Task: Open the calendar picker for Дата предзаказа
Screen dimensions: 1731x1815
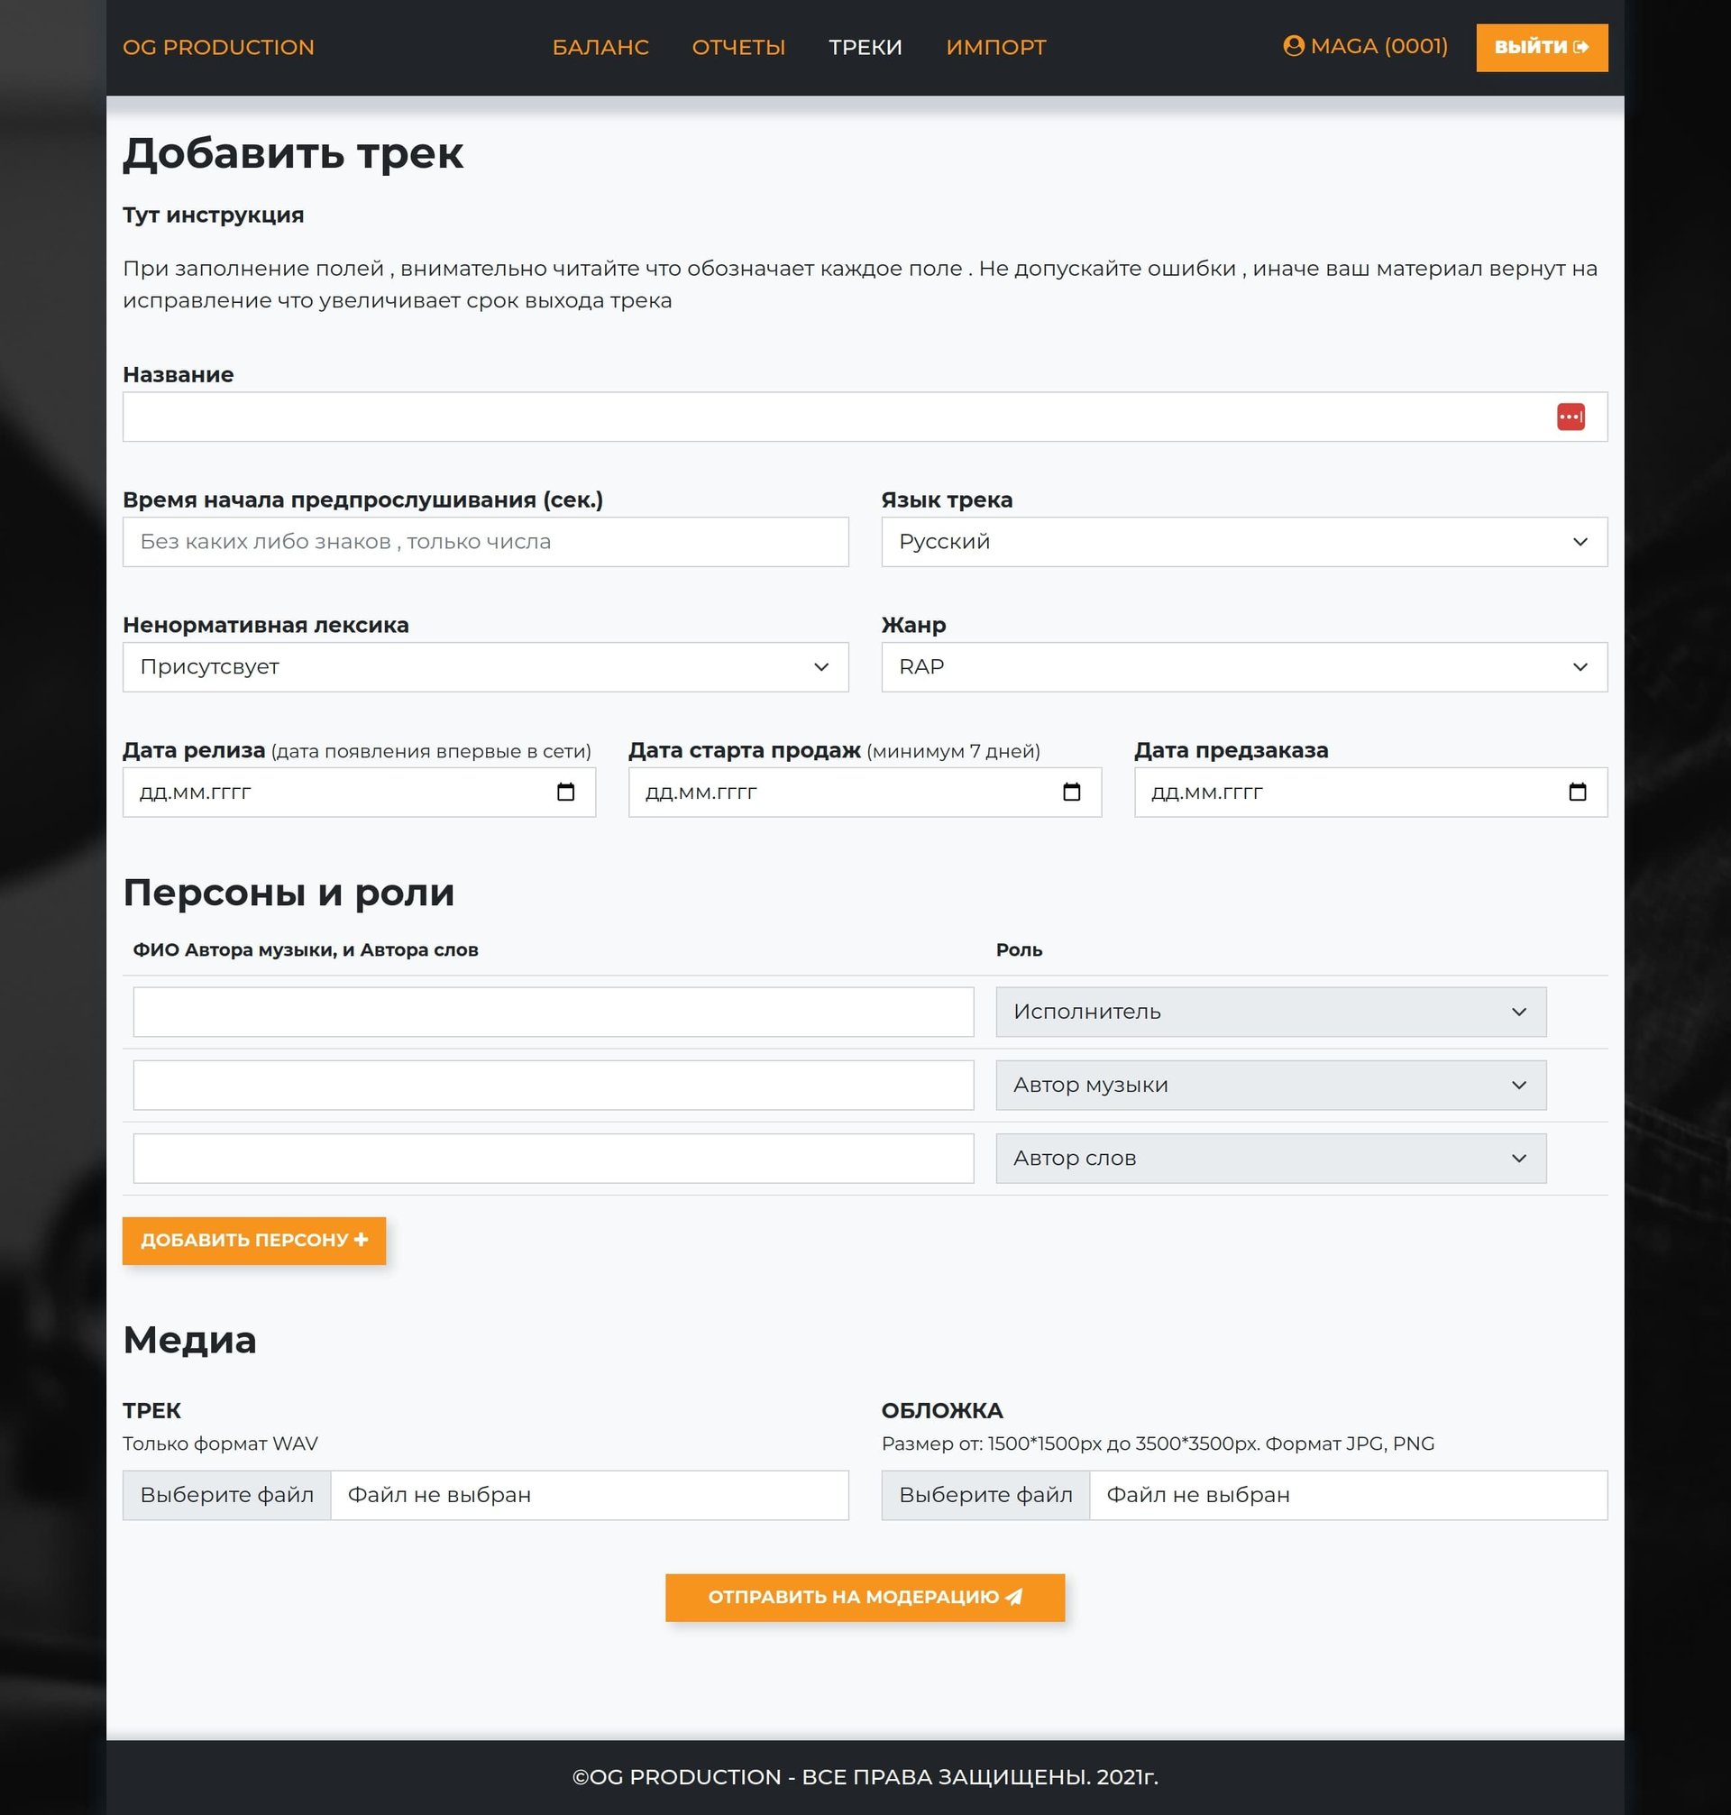Action: tap(1577, 792)
